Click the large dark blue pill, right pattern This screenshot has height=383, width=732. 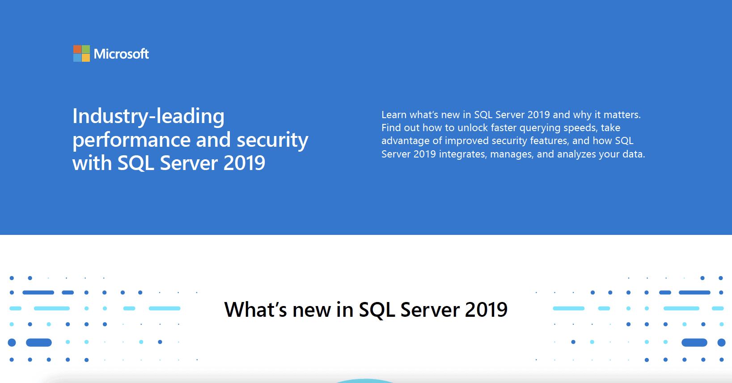click(x=694, y=343)
